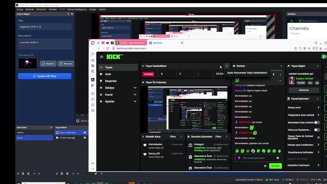The height and width of the screenshot is (184, 327).
Task: Open chat settings gear beside Gönder
Action: (265, 166)
